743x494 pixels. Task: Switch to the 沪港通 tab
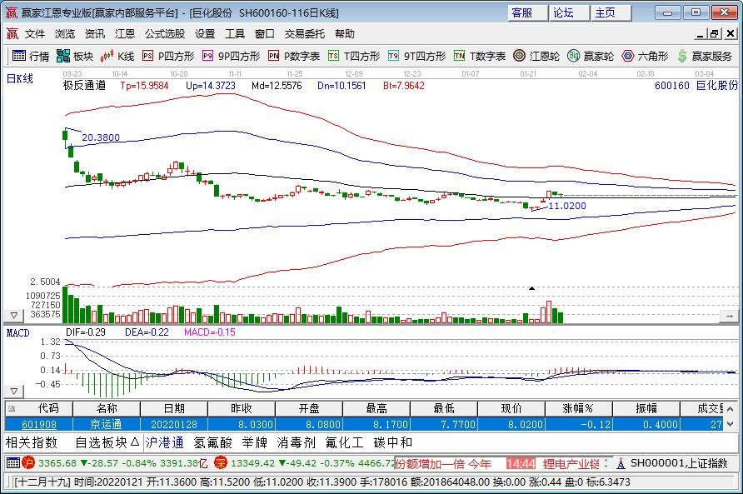coord(164,443)
